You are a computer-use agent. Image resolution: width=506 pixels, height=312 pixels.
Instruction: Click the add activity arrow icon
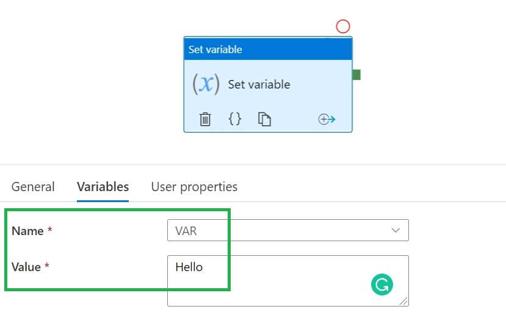[327, 119]
